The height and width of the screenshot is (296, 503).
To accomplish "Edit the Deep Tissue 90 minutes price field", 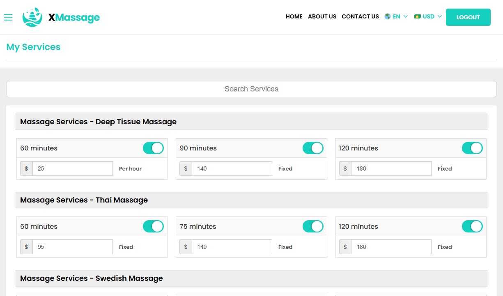I will [232, 168].
